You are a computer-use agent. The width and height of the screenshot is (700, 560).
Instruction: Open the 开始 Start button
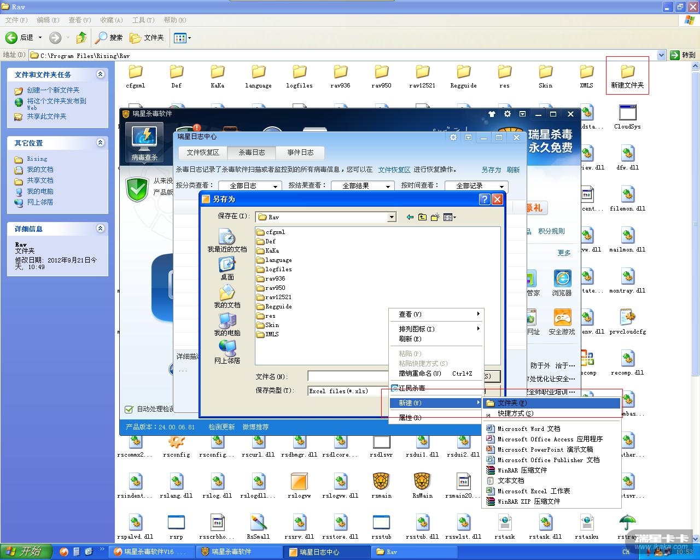(x=26, y=552)
